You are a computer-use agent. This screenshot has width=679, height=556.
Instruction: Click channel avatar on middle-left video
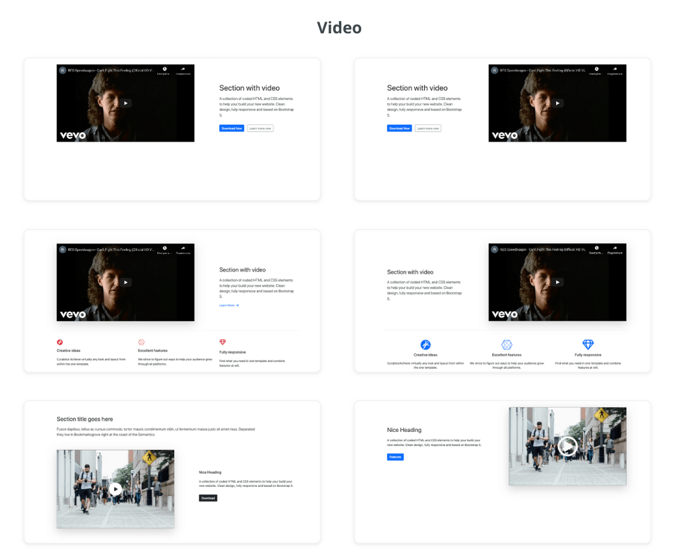pyautogui.click(x=62, y=249)
